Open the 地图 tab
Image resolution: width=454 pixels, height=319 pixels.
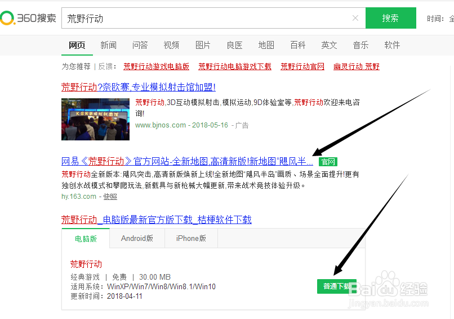pos(266,45)
